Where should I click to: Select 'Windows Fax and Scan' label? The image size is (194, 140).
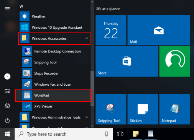pos(53,84)
